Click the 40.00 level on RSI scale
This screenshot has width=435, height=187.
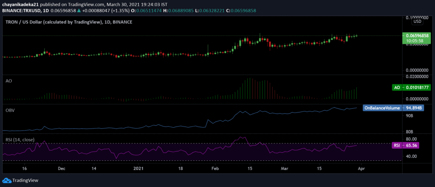point(411,157)
